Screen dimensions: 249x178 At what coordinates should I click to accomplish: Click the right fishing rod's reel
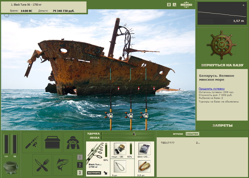pos(145,115)
